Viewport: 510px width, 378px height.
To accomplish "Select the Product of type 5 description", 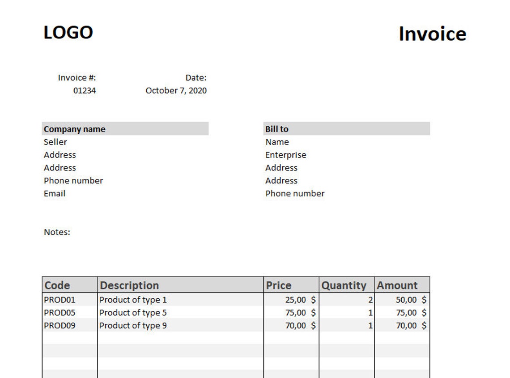I will click(133, 312).
